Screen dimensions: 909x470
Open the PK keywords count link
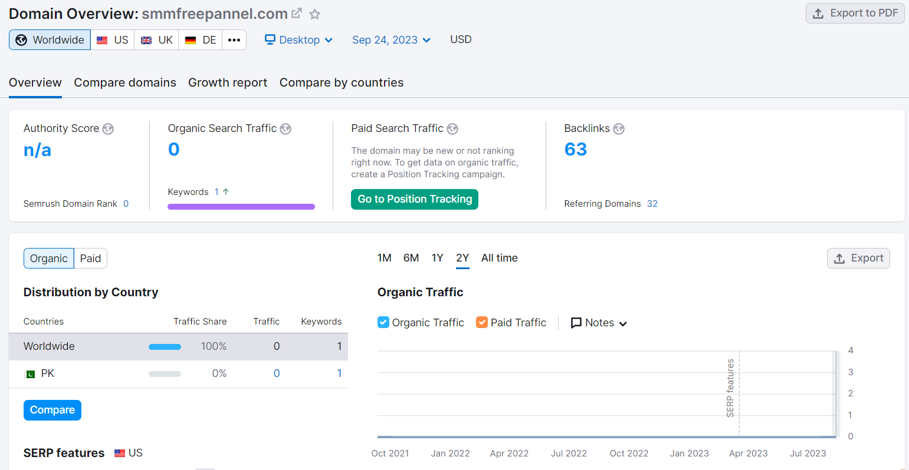339,373
